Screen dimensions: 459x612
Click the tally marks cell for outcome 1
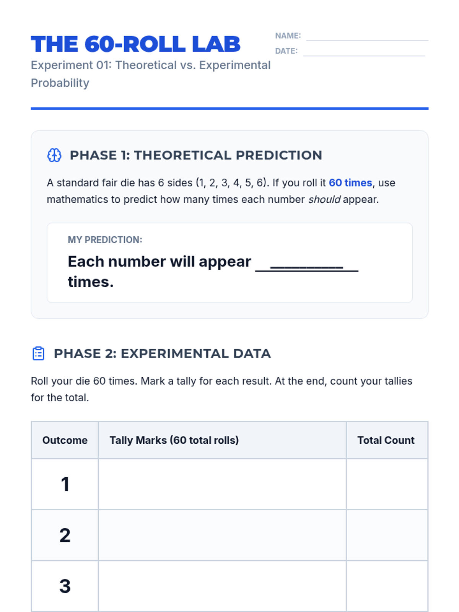coord(222,484)
